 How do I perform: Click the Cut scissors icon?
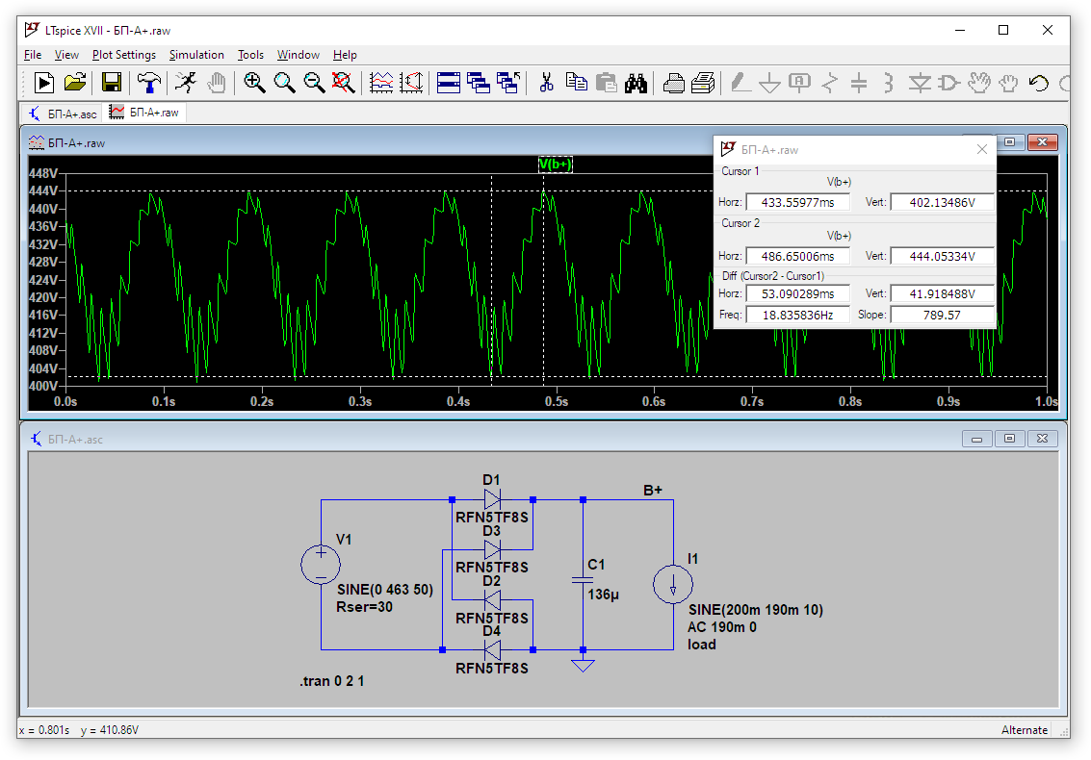pyautogui.click(x=547, y=83)
